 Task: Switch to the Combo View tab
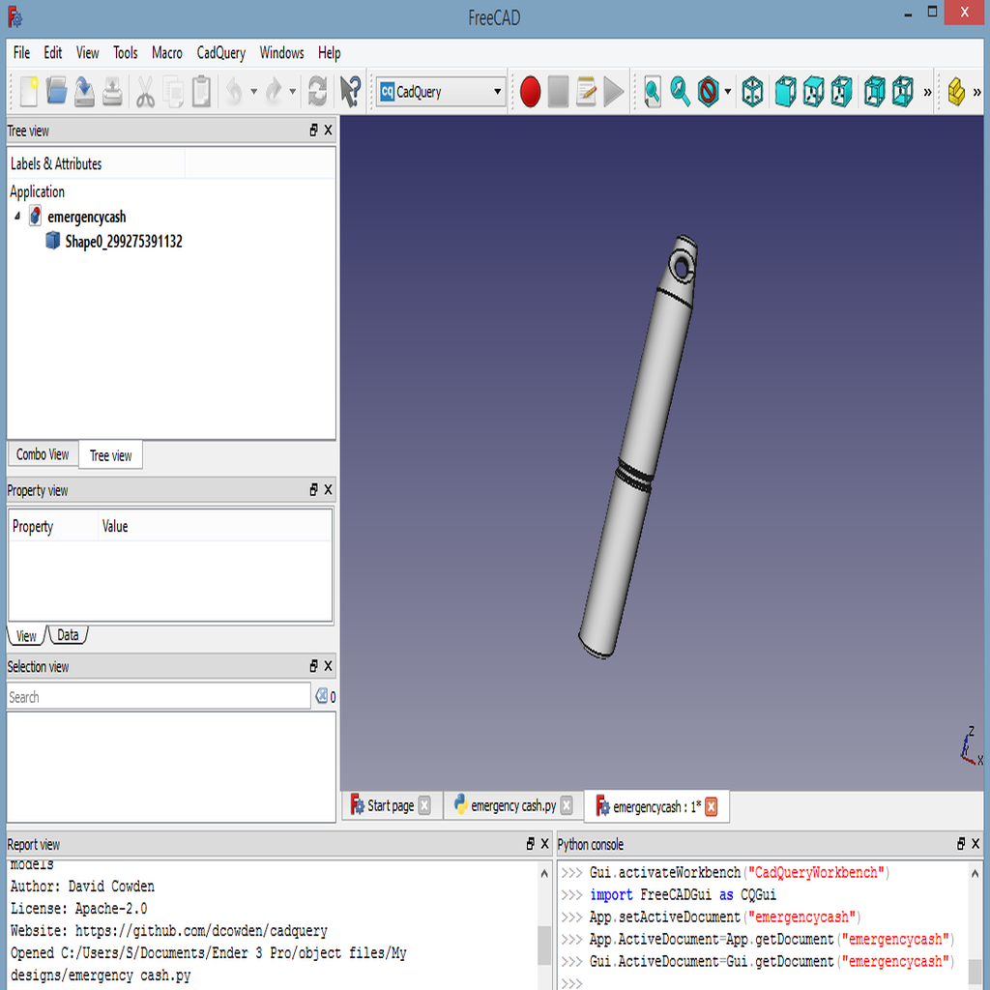click(x=43, y=454)
